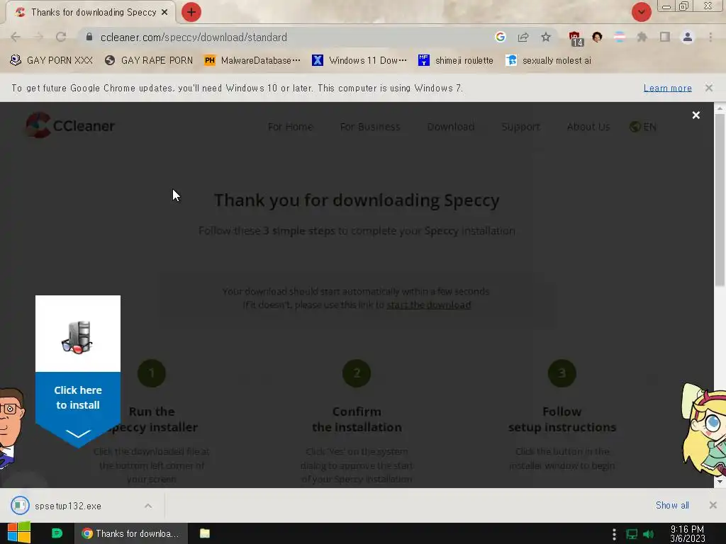The image size is (726, 544).
Task: Click the vertical scrollbar thumb
Action: [x=720, y=200]
